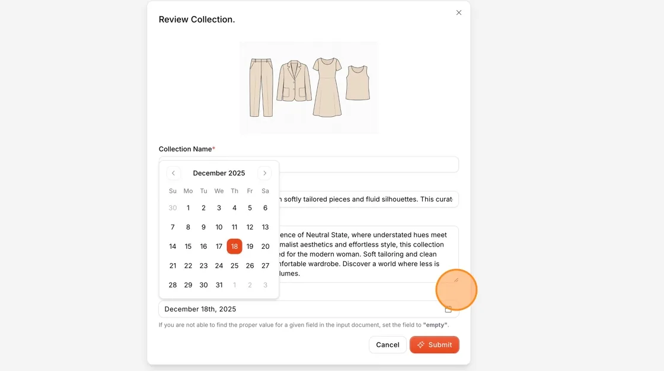Select December 2 in the calendar

tap(204, 208)
